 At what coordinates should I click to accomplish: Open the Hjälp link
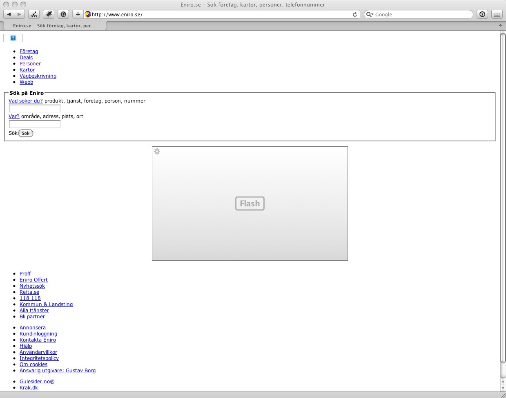coord(26,346)
